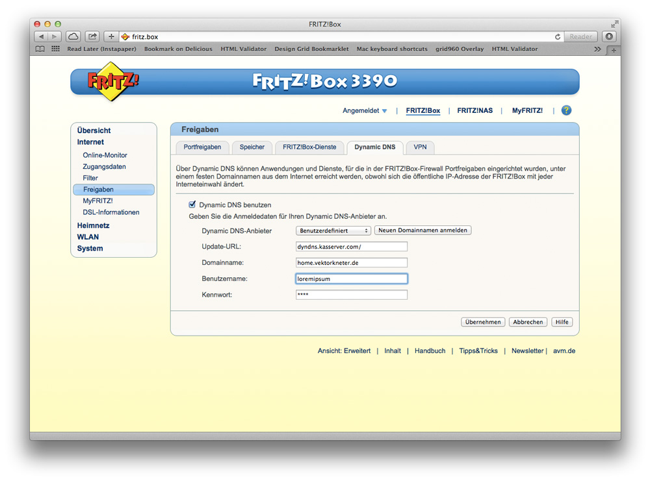Screen dimensions: 650x481
Task: Click the Übernehmen button
Action: (483, 322)
